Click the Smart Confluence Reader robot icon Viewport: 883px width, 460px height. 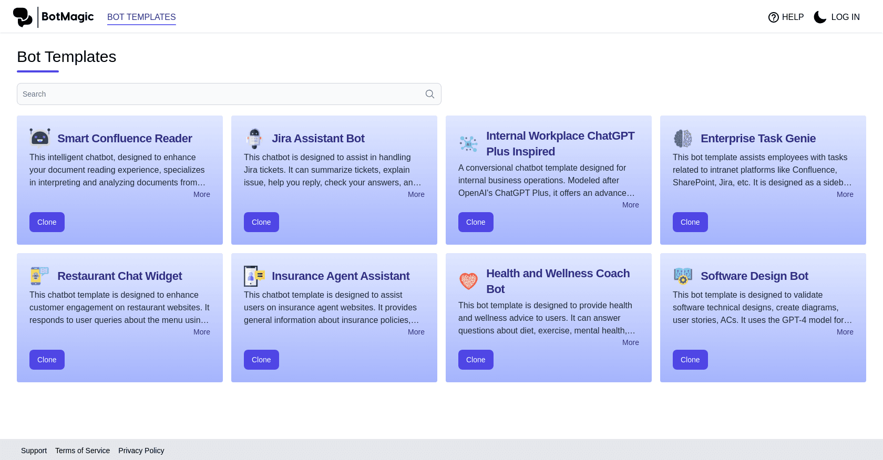[40, 138]
